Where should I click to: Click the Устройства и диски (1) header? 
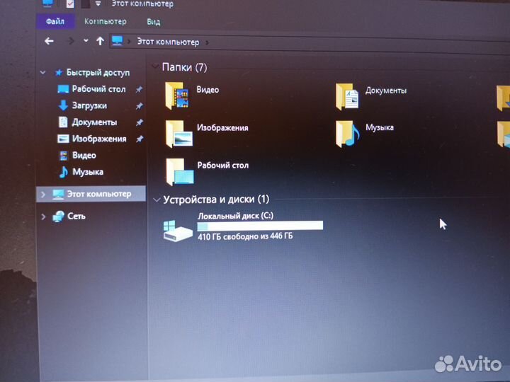[216, 199]
